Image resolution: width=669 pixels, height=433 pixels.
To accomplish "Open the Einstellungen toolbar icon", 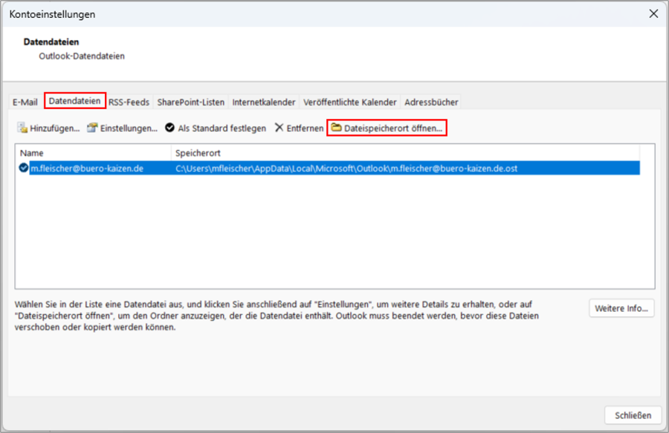I will pos(92,127).
